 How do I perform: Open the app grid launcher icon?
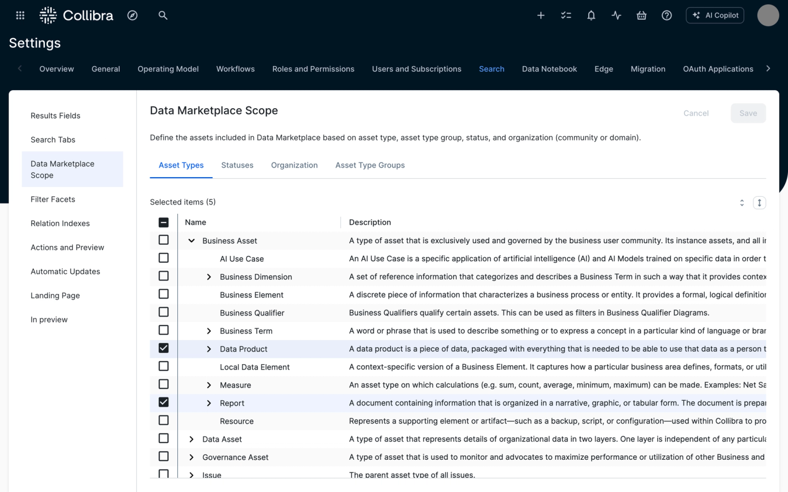point(20,15)
